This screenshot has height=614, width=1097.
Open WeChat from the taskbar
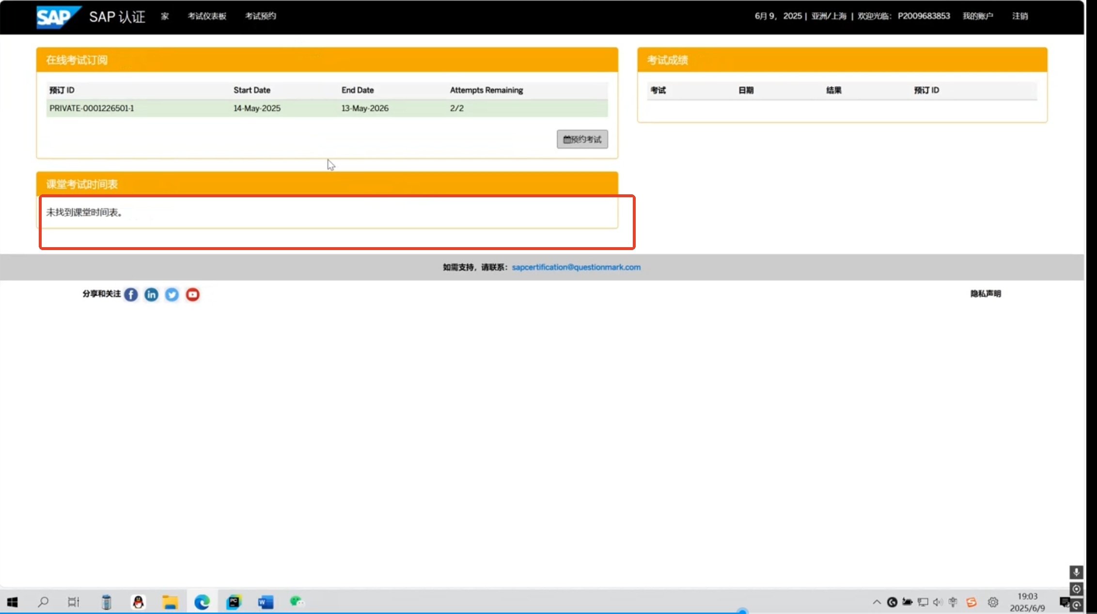click(x=297, y=602)
